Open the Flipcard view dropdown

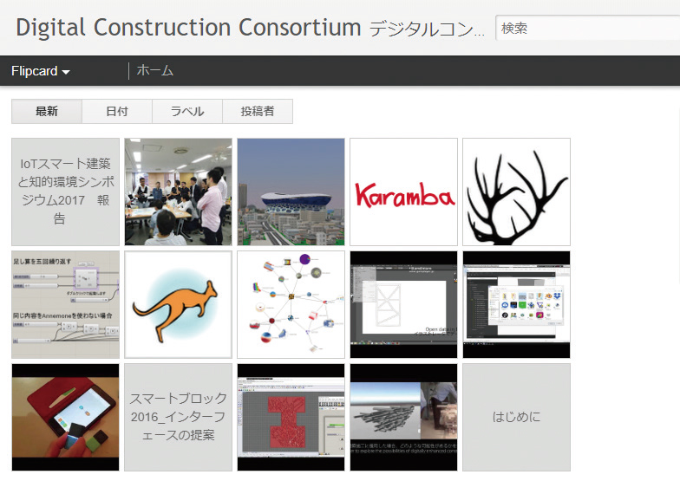click(40, 71)
